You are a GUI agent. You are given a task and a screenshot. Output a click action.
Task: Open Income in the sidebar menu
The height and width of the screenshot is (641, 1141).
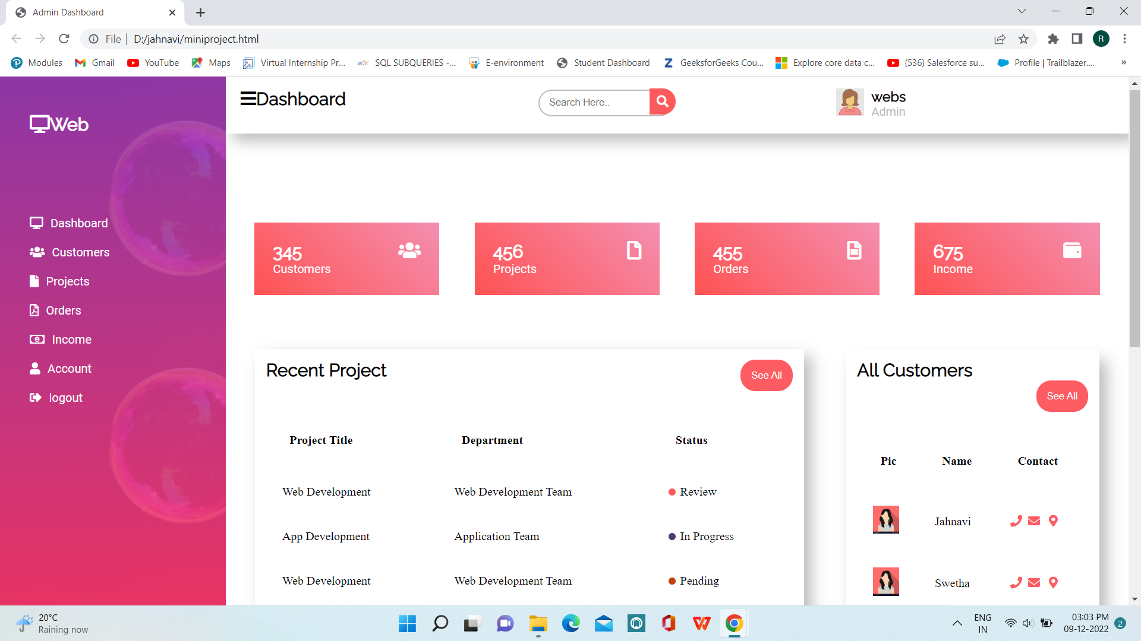[71, 339]
